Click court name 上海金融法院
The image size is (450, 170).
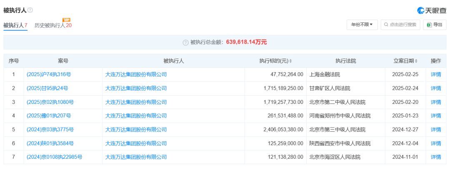click(x=325, y=74)
